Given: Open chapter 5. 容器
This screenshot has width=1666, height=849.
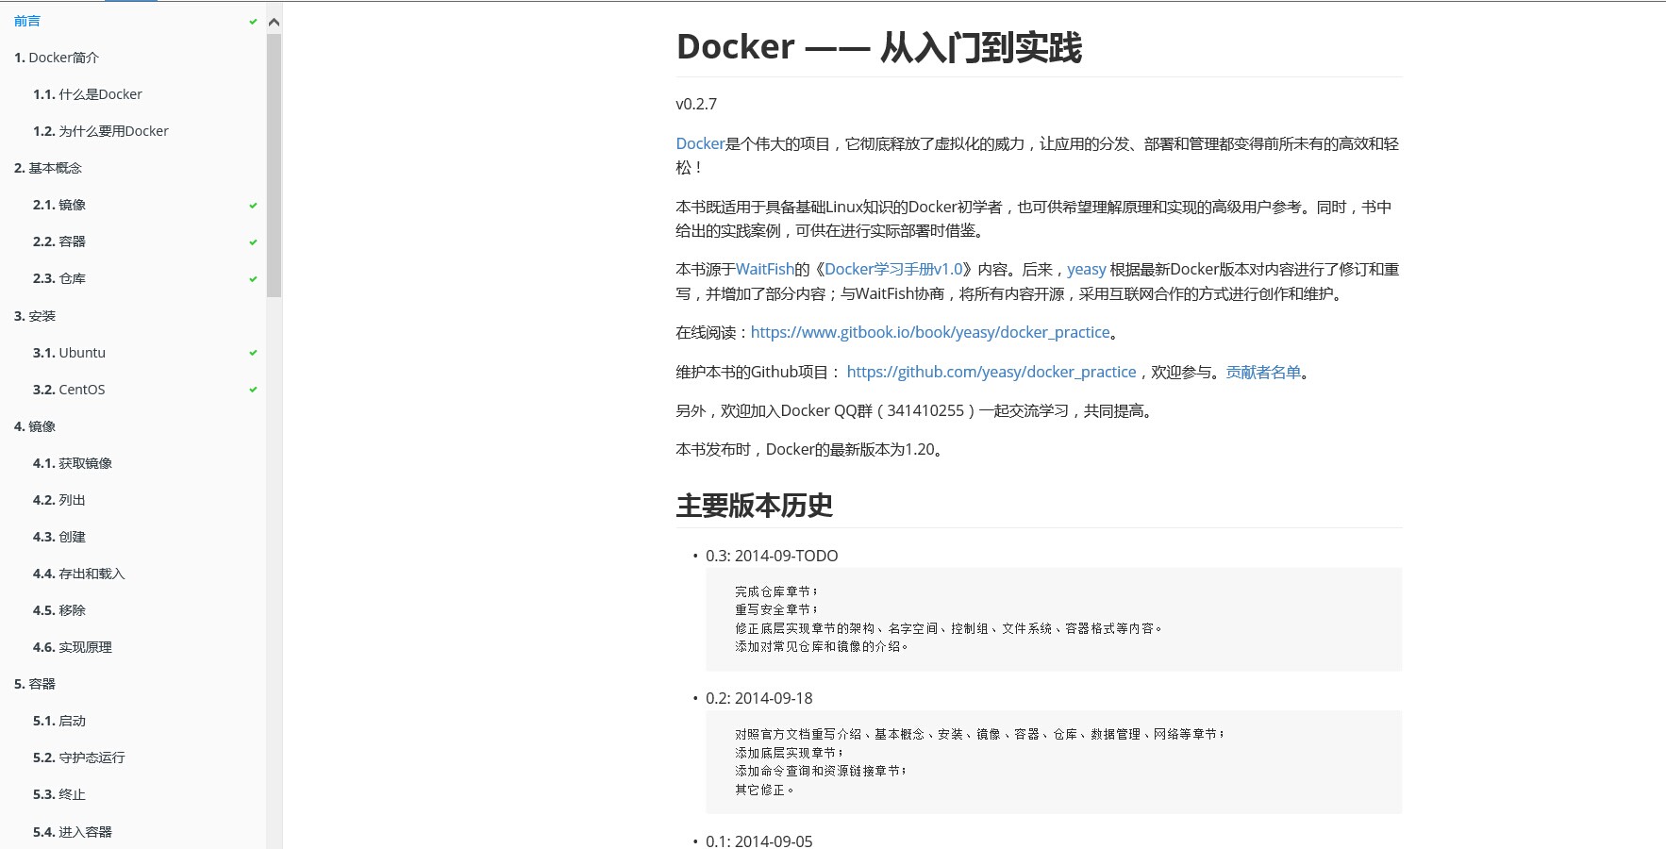Looking at the screenshot, I should (x=35, y=684).
